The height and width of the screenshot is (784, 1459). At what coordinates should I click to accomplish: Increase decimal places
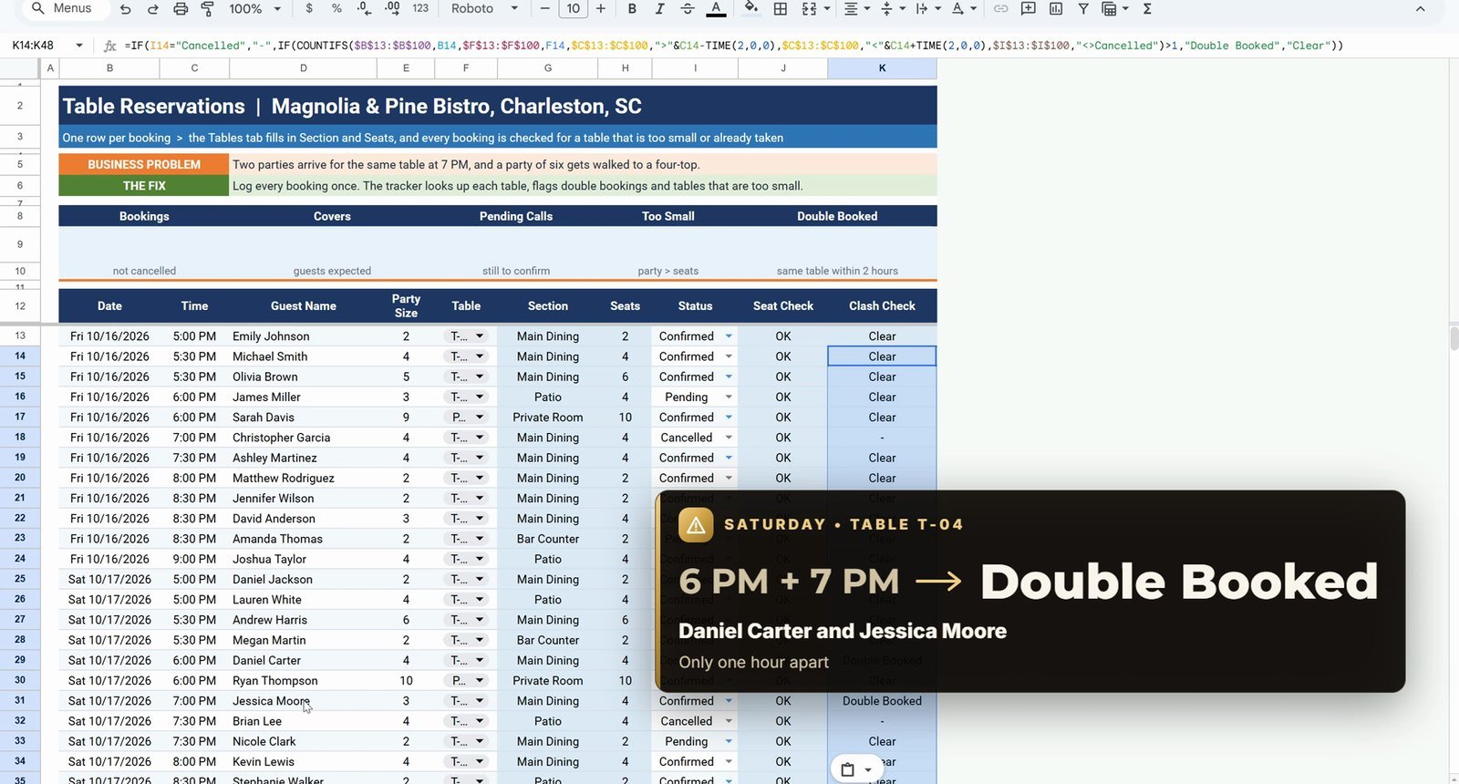coord(392,9)
